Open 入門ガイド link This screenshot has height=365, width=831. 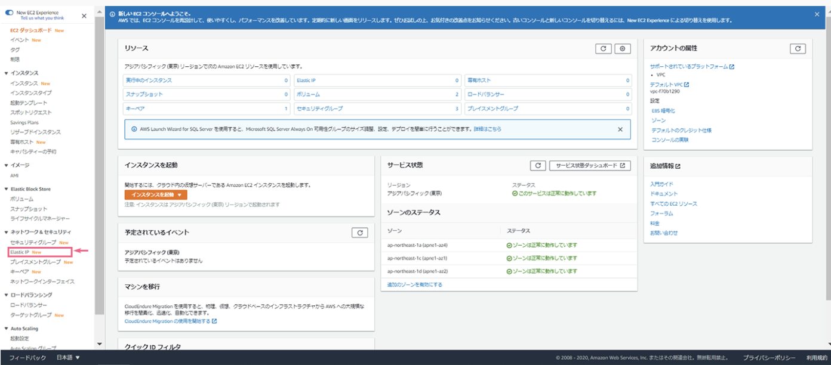661,184
